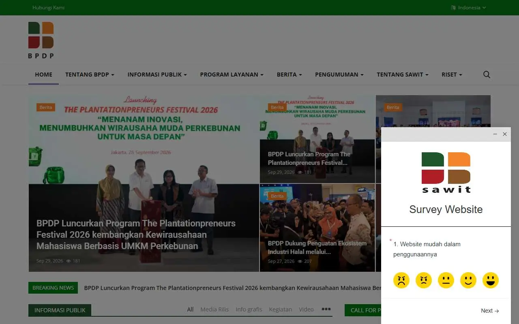Click the sawit logo in survey popup
The height and width of the screenshot is (324, 519).
tap(446, 173)
